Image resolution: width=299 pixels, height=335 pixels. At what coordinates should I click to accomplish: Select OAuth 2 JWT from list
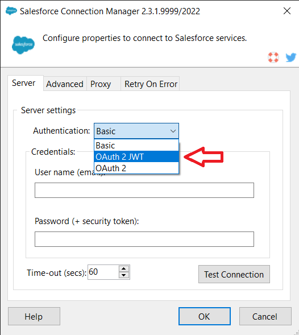click(136, 156)
